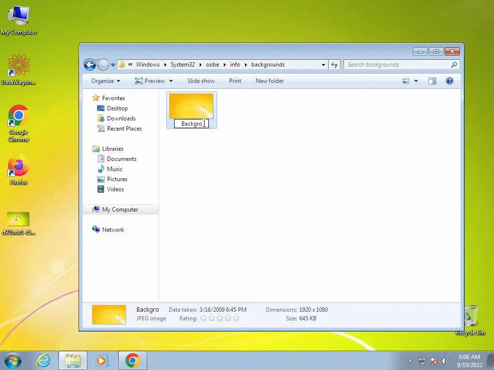
Task: Open Google Chrome from taskbar
Action: tap(132, 360)
